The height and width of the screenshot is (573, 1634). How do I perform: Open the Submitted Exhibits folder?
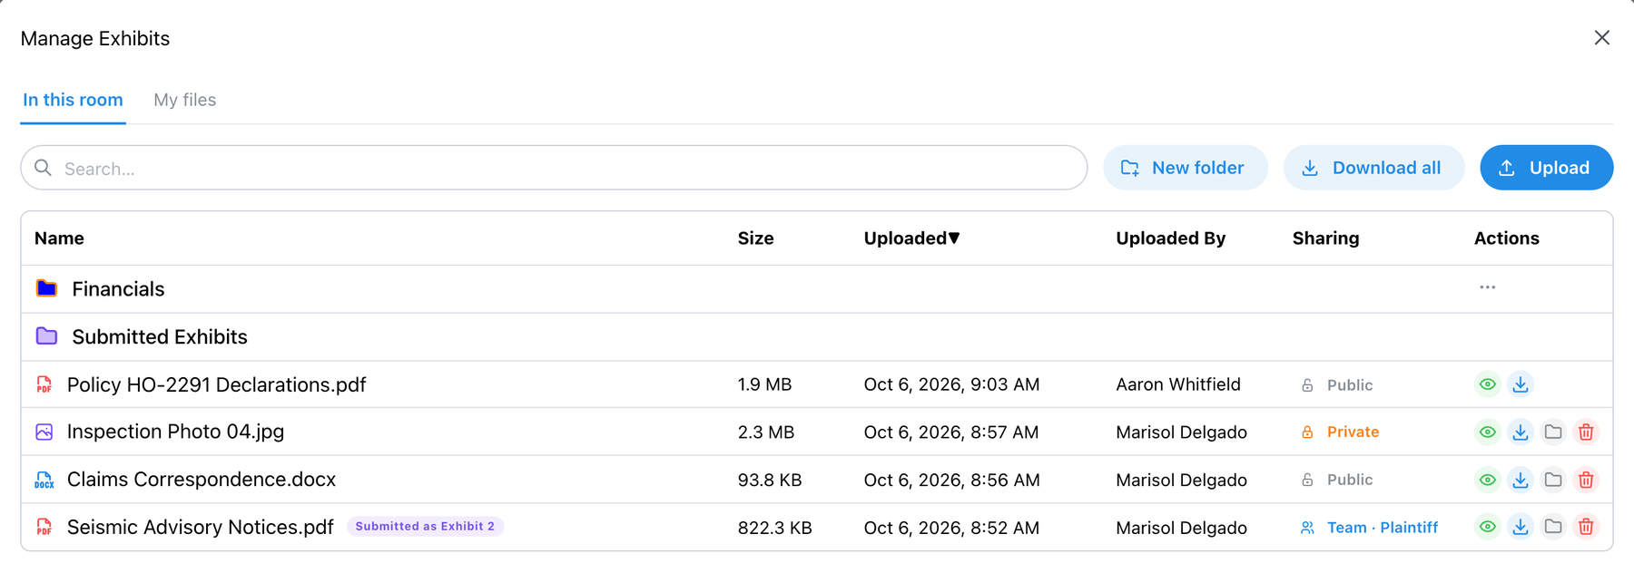[x=160, y=337]
